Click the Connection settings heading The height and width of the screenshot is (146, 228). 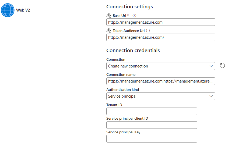(129, 7)
